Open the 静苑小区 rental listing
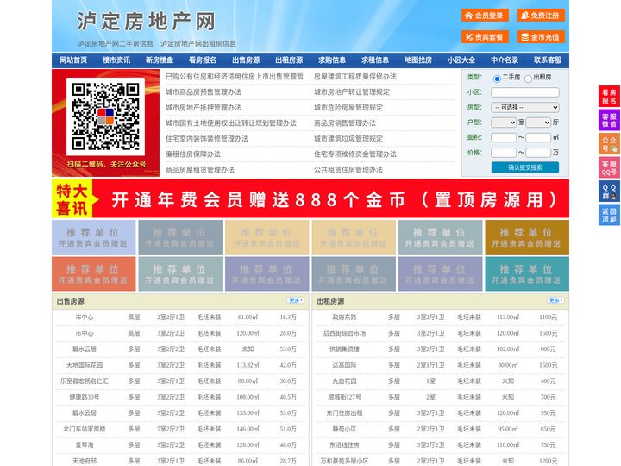This screenshot has width=621, height=466. [x=344, y=429]
